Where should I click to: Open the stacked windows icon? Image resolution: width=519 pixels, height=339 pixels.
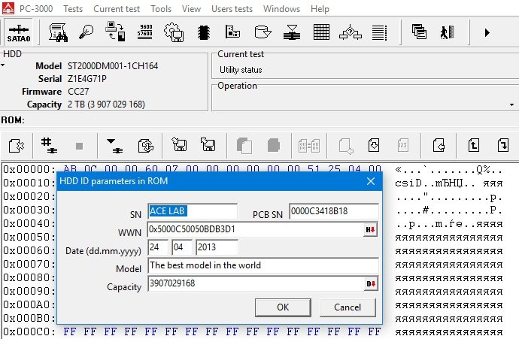(x=419, y=32)
